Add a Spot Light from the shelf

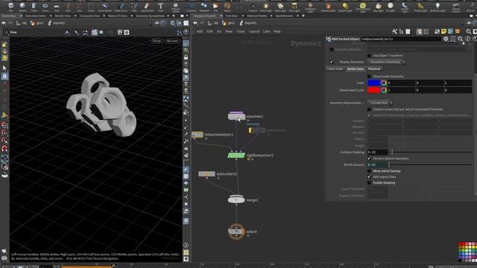pos(280,7)
